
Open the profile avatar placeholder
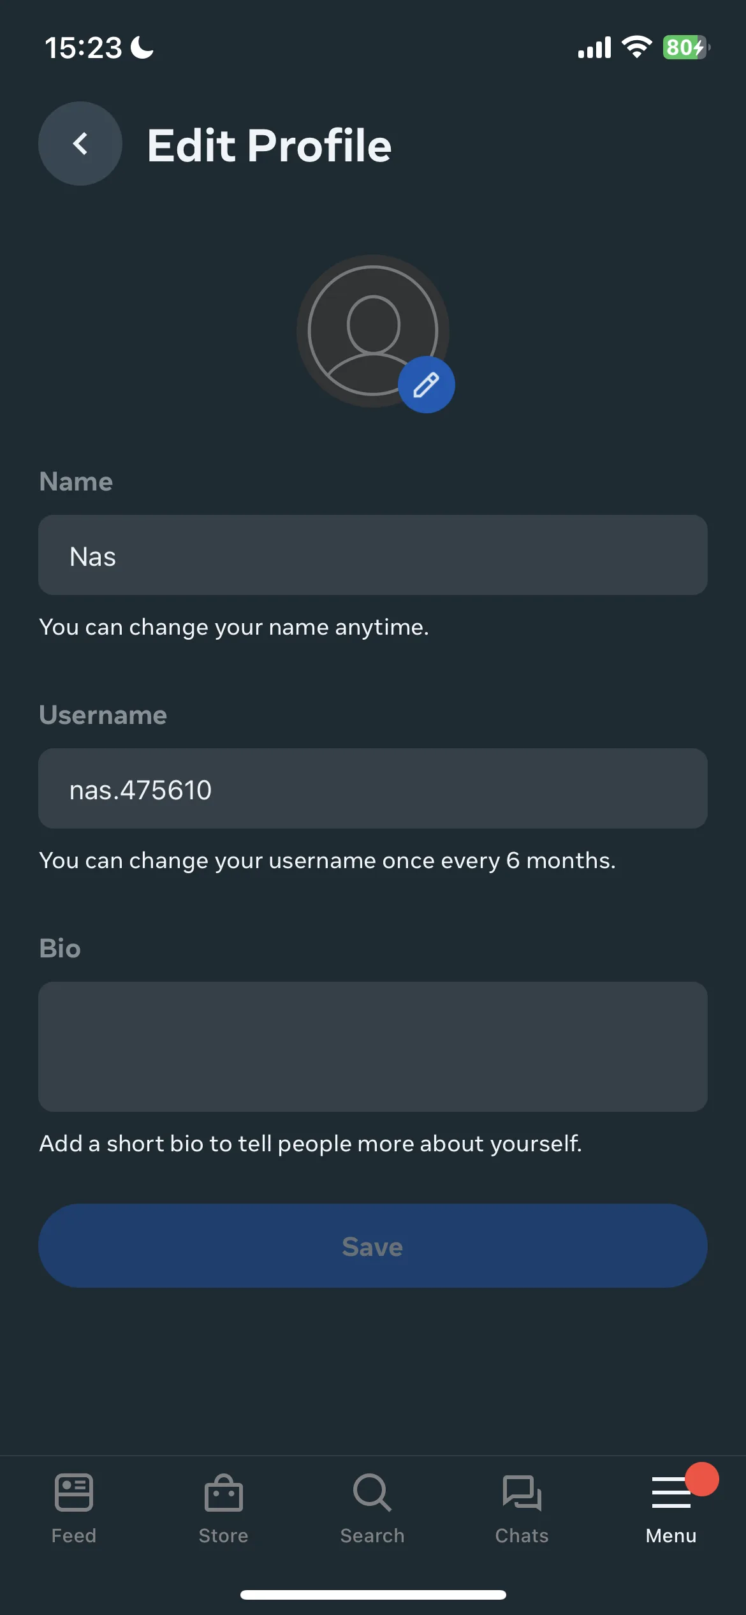coord(373,331)
